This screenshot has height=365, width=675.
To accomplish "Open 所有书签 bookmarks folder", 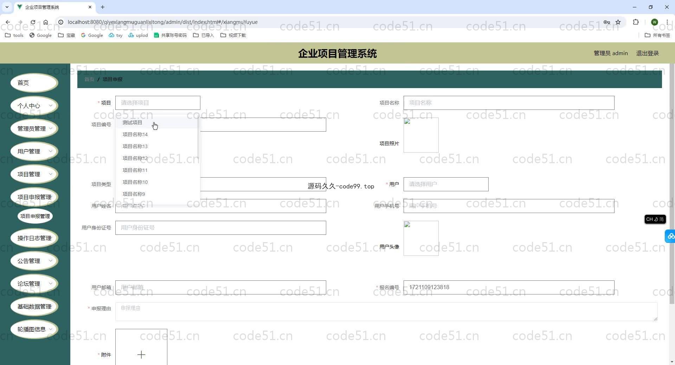I will point(657,35).
